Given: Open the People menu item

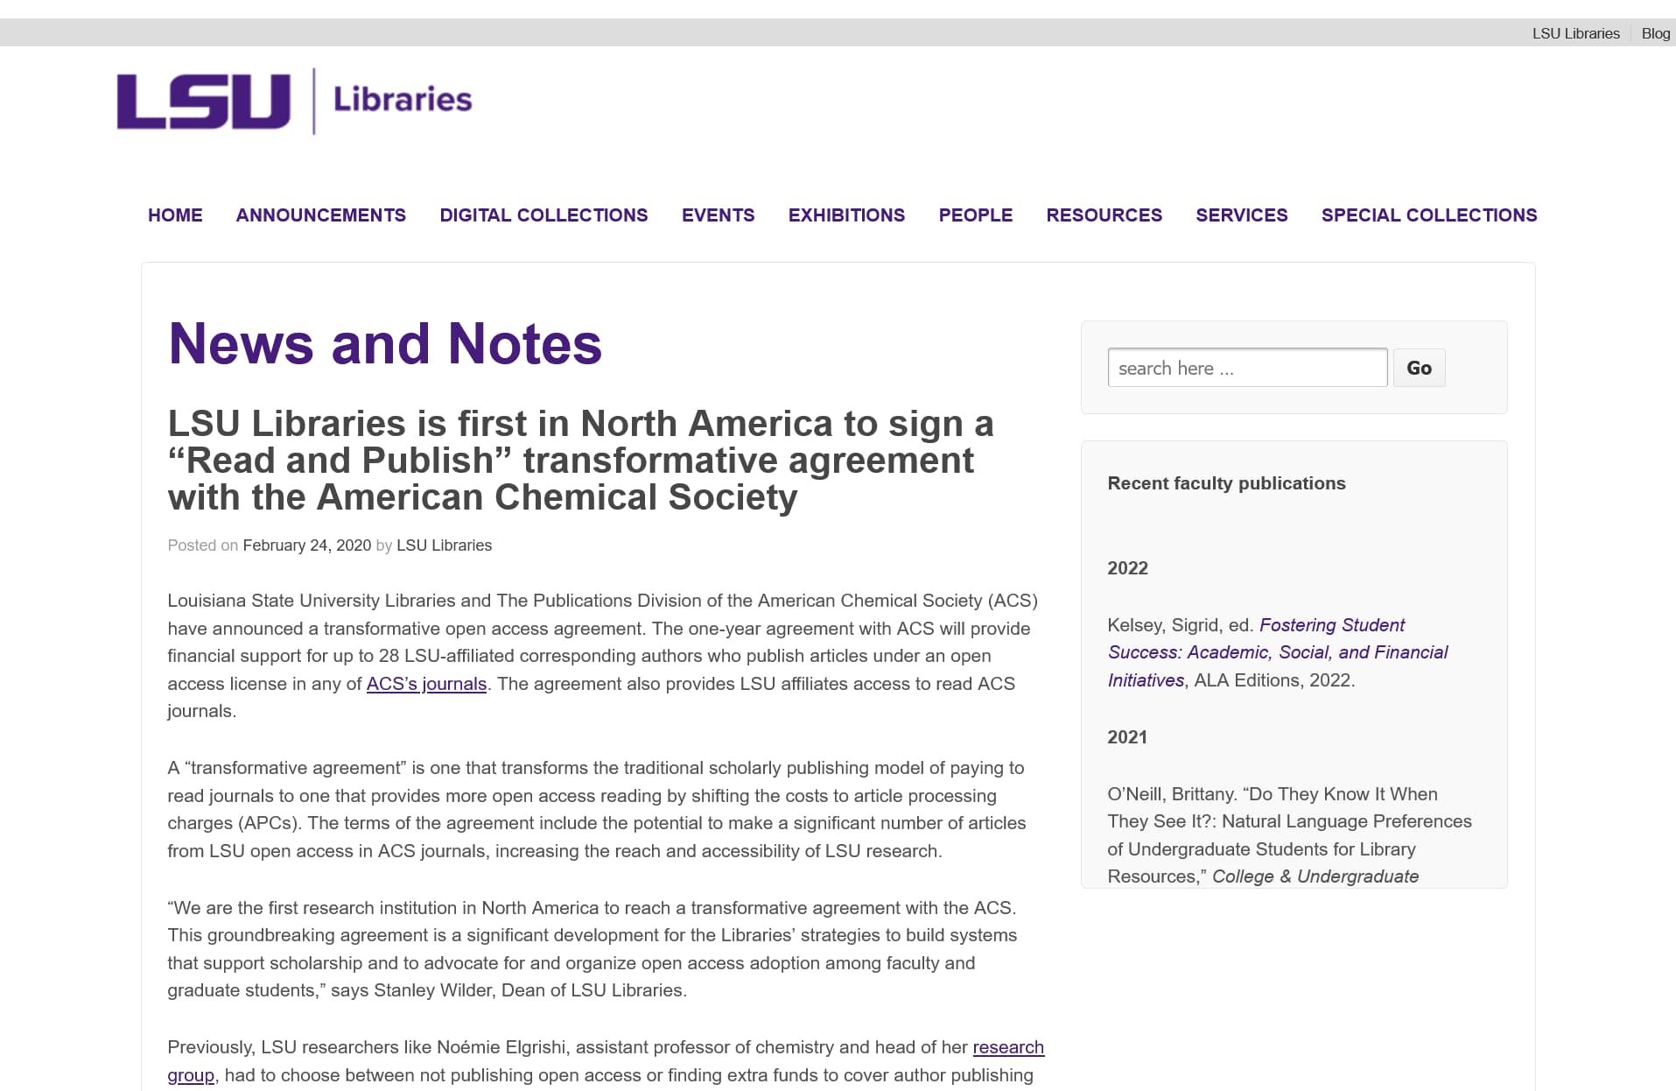Looking at the screenshot, I should pyautogui.click(x=975, y=215).
